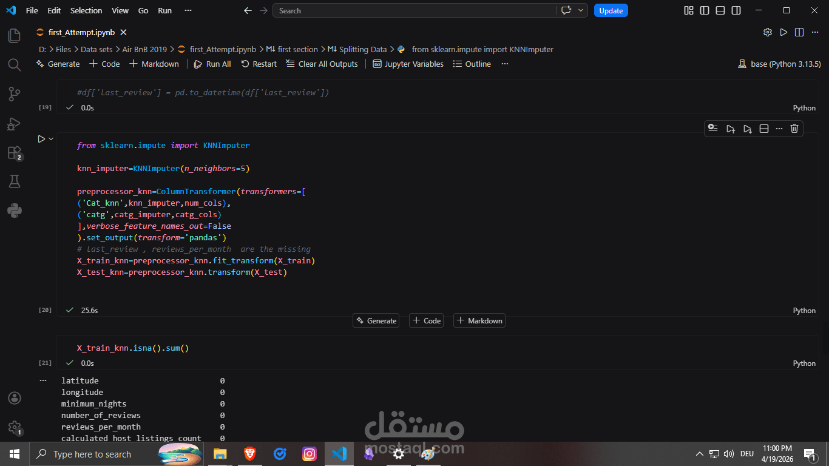
Task: Open the notebook Outline
Action: 472,64
